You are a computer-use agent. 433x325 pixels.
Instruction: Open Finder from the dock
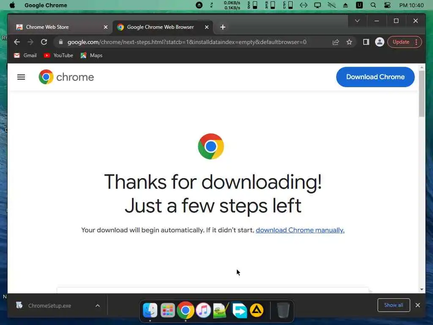point(150,310)
